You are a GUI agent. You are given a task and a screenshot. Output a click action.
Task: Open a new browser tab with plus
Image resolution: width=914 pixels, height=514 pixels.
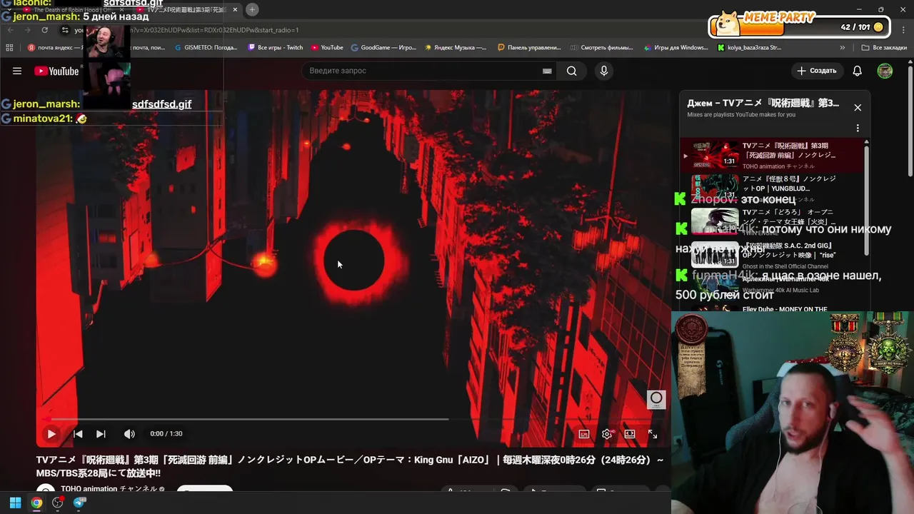pyautogui.click(x=252, y=9)
